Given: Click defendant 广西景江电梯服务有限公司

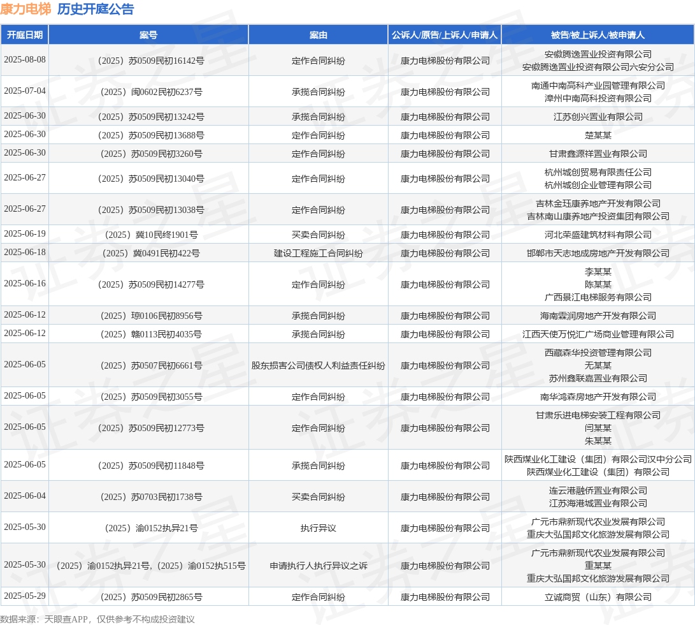Looking at the screenshot, I should (598, 297).
